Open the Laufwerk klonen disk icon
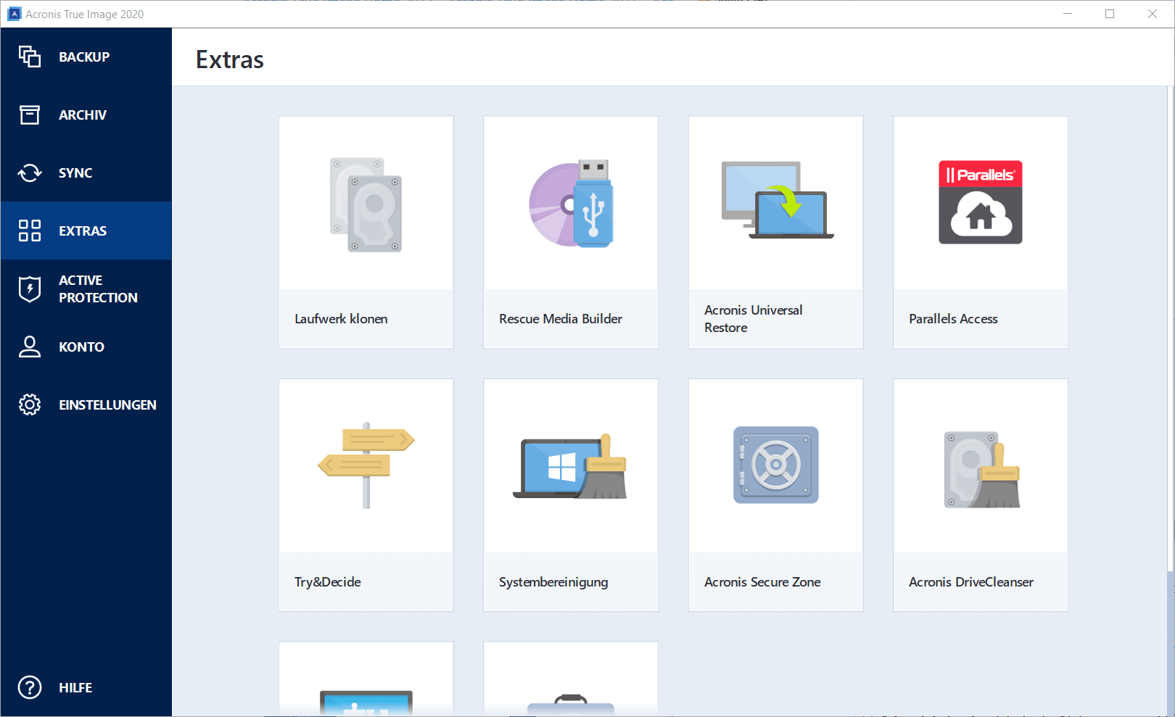This screenshot has width=1175, height=717. coord(366,204)
